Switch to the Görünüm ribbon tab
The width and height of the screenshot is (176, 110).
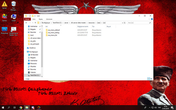(49, 19)
